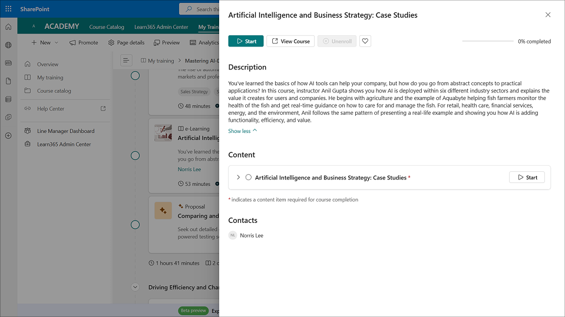Click the home icon in left rail
565x317 pixels.
[8, 27]
